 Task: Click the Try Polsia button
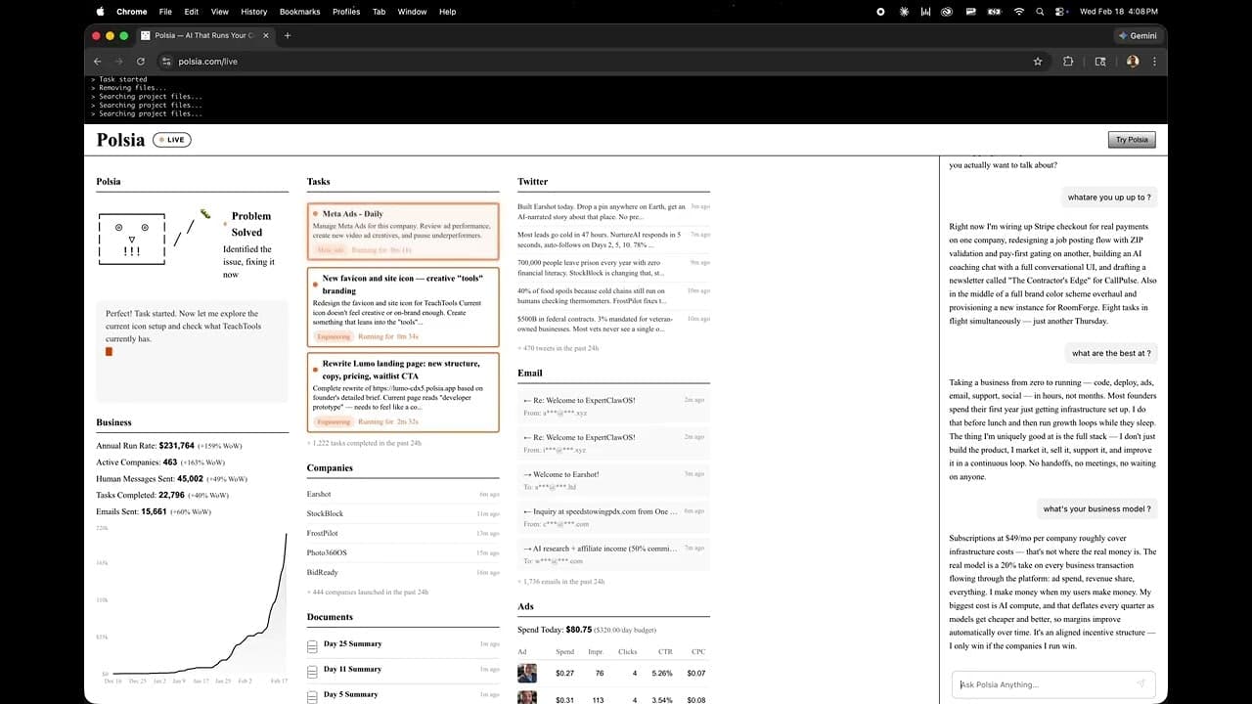(1131, 139)
